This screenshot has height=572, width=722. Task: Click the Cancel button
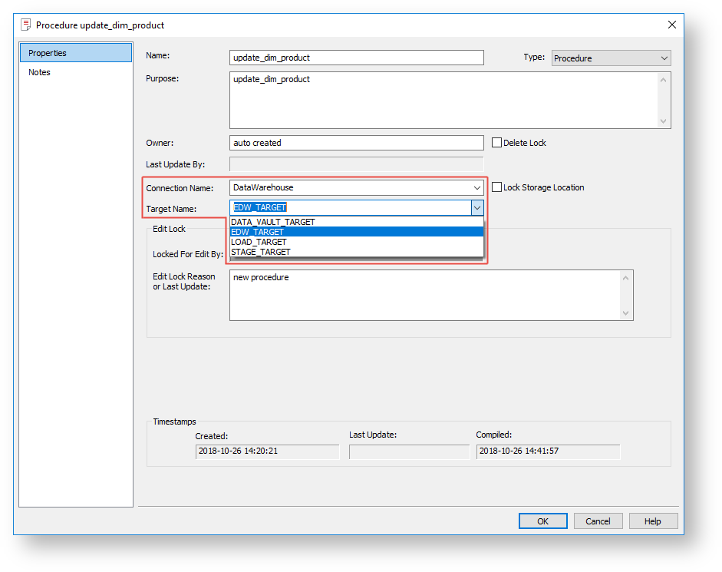tap(598, 521)
